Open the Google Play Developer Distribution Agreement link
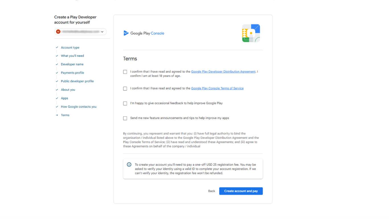This screenshot has height=219, width=389. click(x=223, y=72)
